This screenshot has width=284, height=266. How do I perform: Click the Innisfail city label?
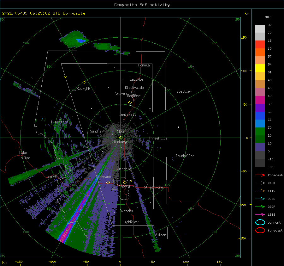point(127,114)
